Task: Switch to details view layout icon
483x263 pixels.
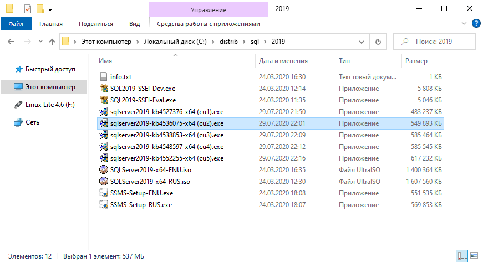Action: point(462,256)
